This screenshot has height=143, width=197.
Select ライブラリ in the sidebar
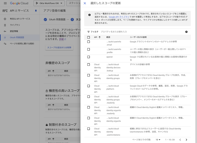[15, 25]
